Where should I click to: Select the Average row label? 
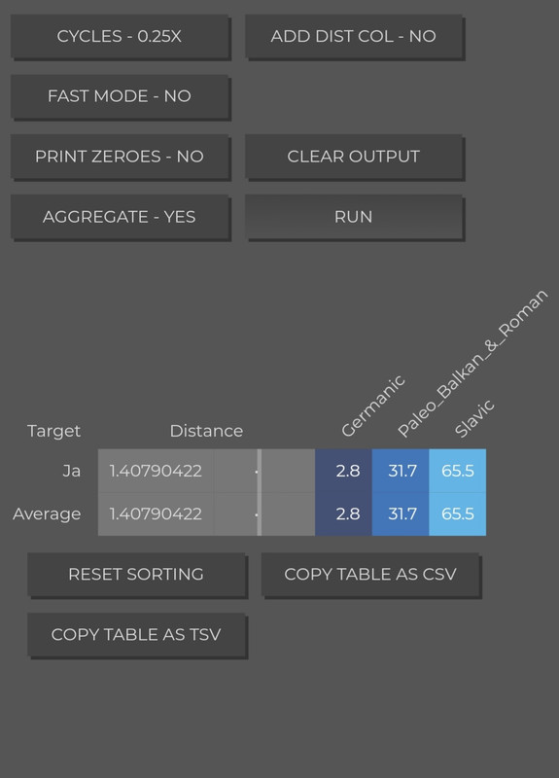(47, 514)
